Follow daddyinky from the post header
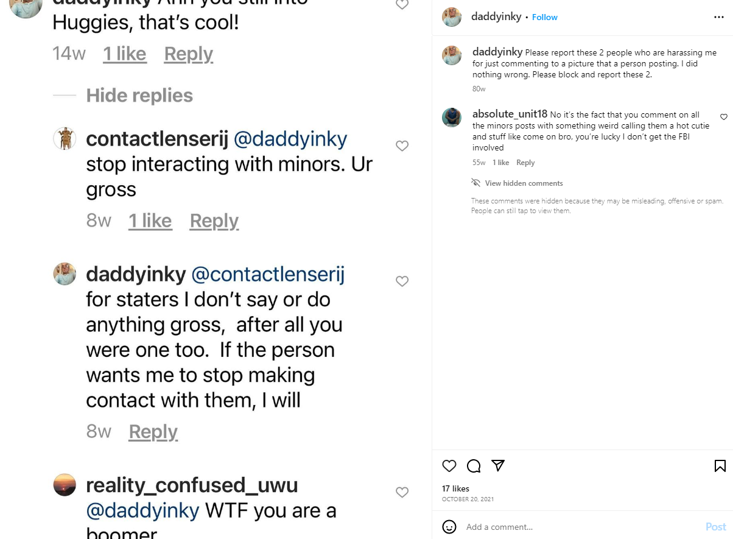The width and height of the screenshot is (733, 539). coord(545,18)
